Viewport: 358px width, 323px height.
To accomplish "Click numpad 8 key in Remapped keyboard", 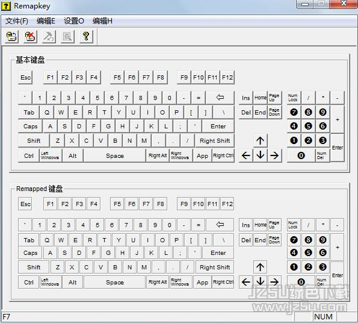I will (308, 240).
